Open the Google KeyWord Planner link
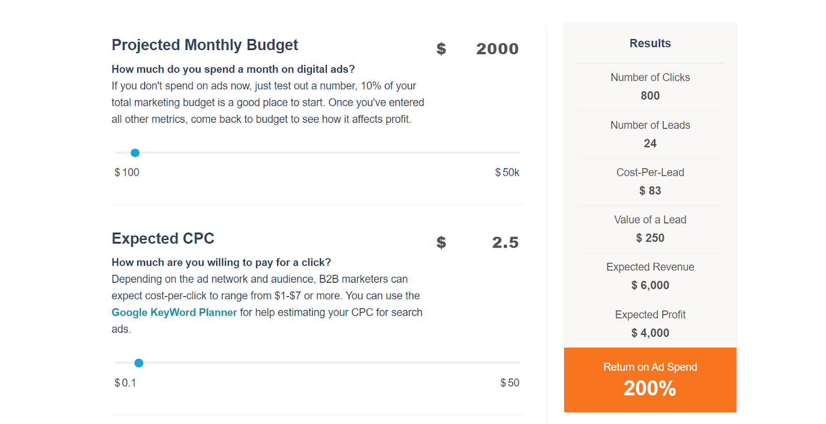The image size is (826, 424). tap(174, 313)
